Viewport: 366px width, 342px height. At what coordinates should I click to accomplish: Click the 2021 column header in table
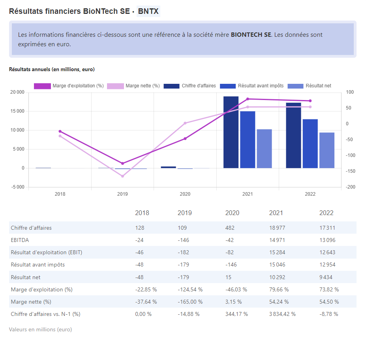(x=276, y=213)
